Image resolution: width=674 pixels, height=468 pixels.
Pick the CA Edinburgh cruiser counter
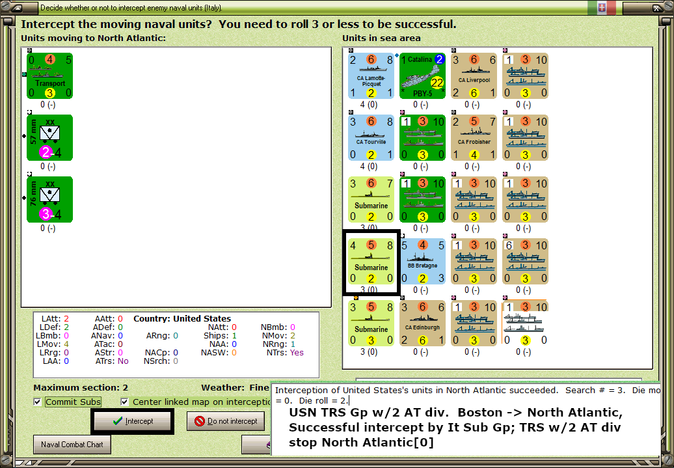point(422,323)
